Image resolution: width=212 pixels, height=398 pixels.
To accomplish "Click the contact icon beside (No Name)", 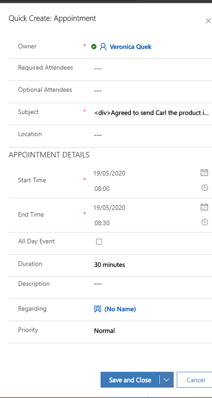I will [97, 309].
